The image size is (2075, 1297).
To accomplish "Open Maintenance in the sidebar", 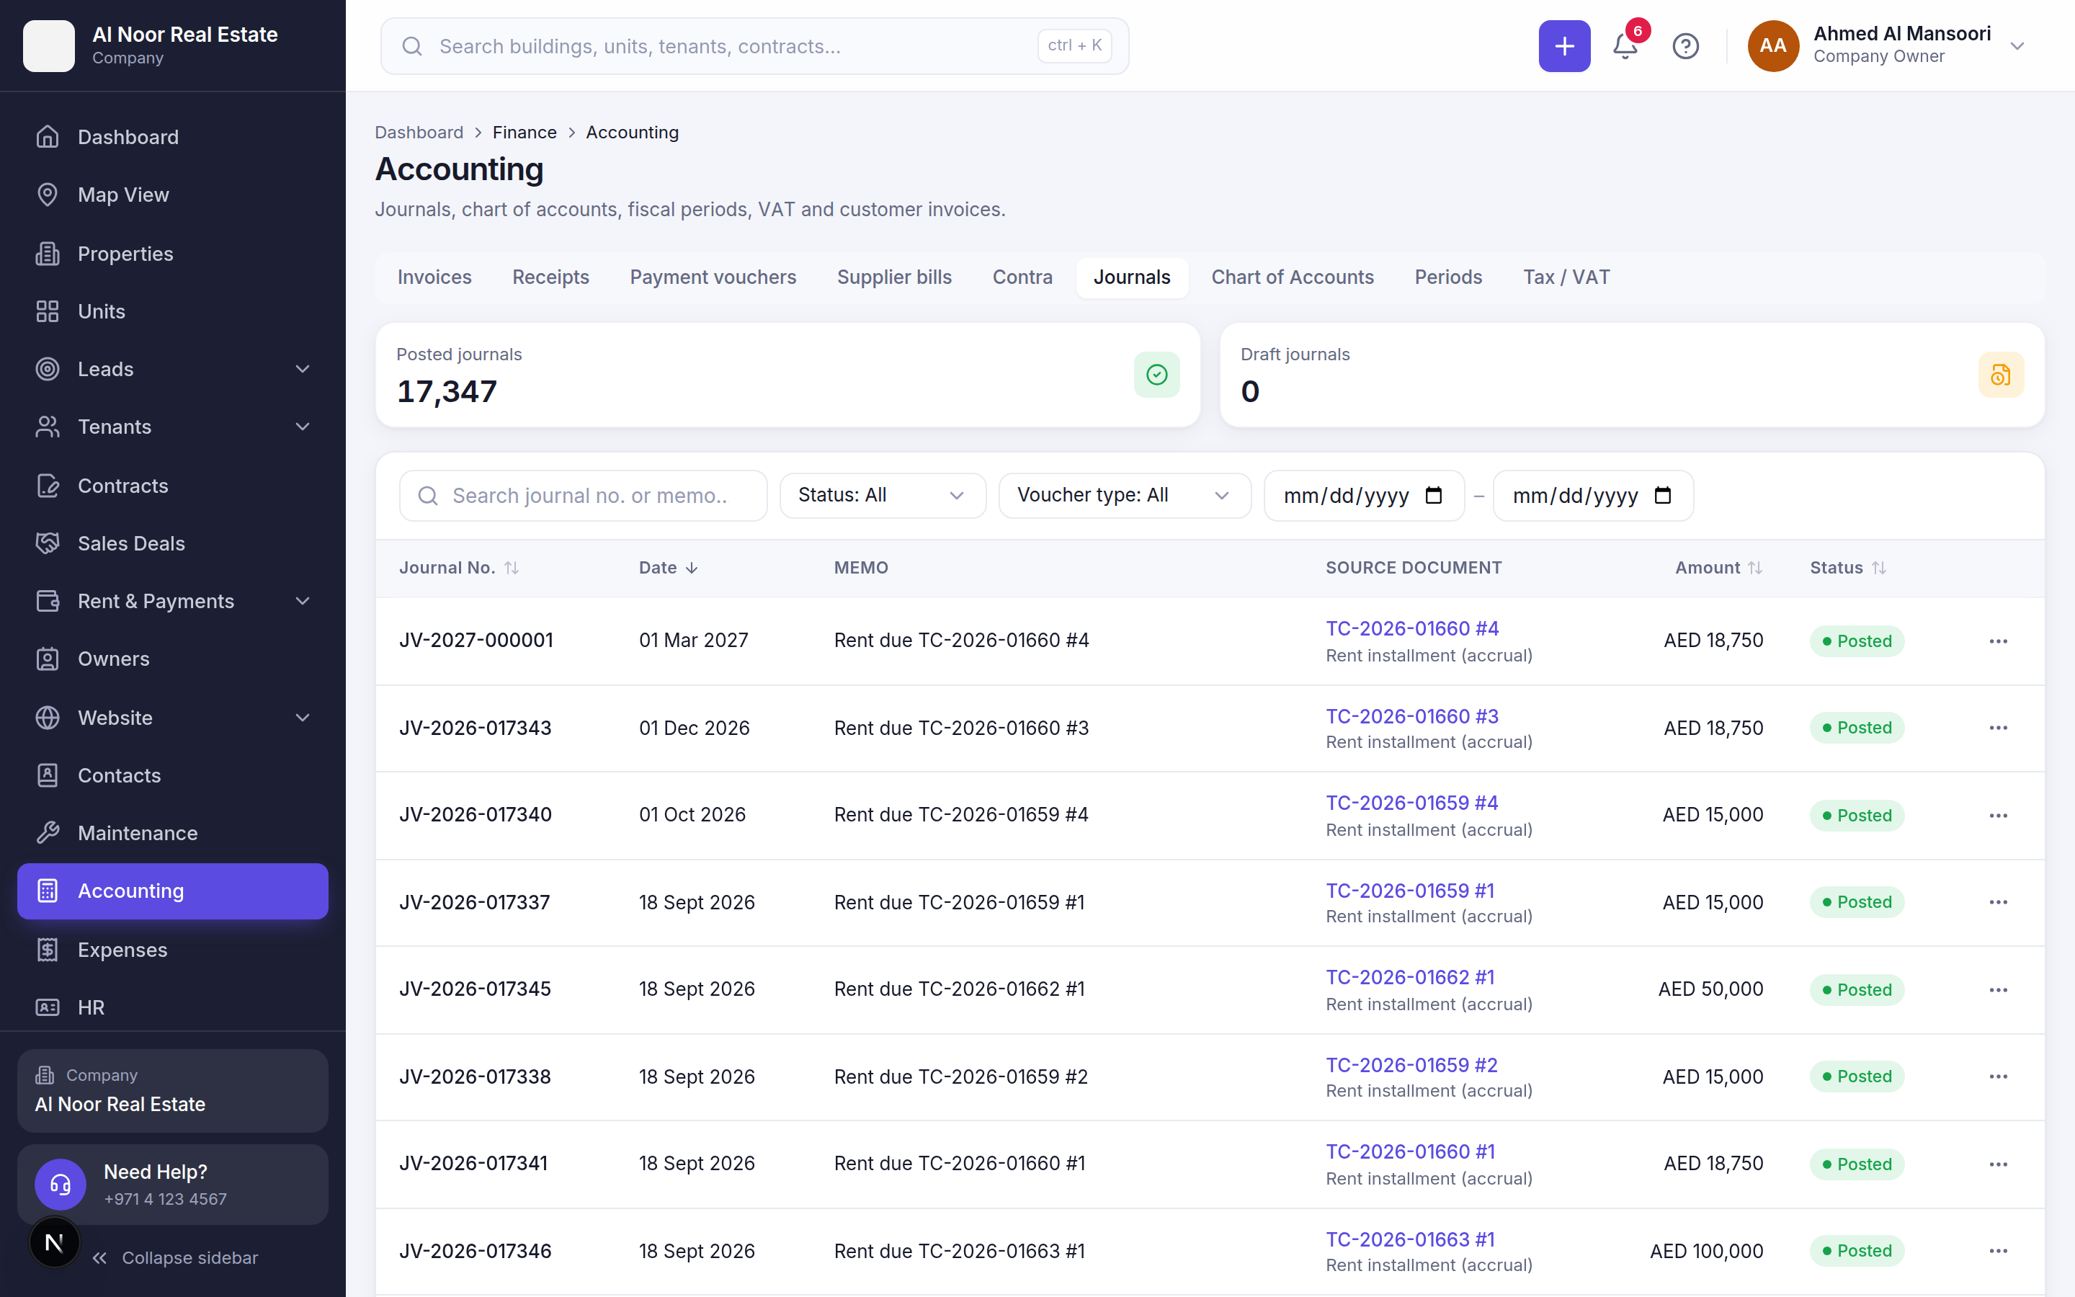I will 172,833.
